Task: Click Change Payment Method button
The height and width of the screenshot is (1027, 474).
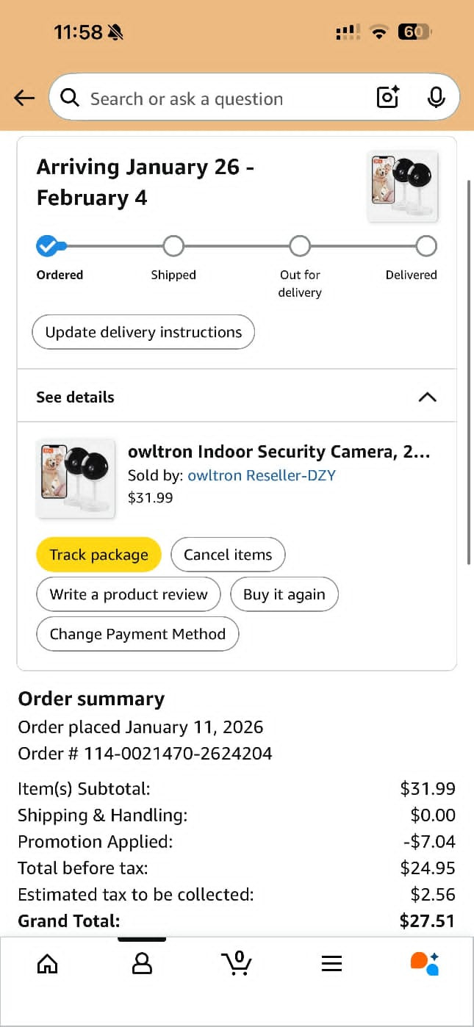Action: point(137,634)
